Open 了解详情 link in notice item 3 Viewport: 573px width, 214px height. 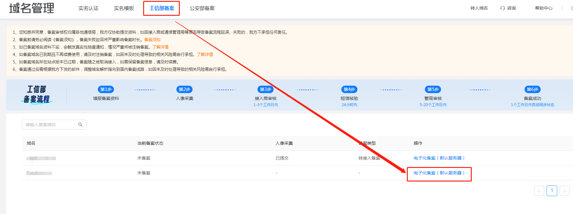(x=160, y=47)
